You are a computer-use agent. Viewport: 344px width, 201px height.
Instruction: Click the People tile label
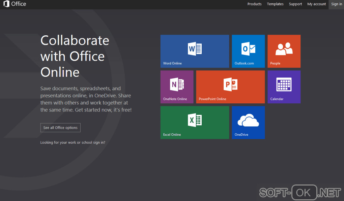pos(275,63)
